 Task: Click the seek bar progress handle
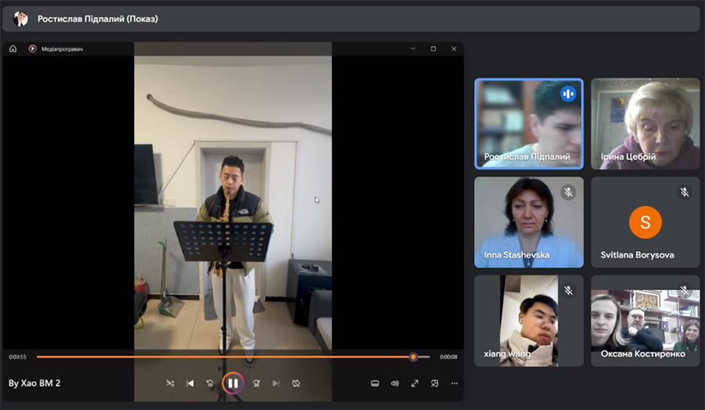coord(413,357)
